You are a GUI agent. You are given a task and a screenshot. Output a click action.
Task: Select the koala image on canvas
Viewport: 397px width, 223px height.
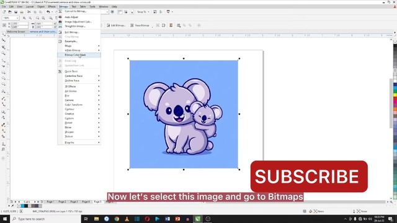tap(184, 114)
